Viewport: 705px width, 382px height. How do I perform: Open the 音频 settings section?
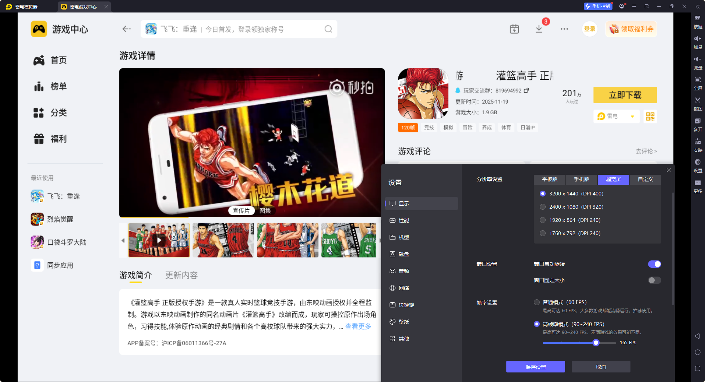[405, 271]
